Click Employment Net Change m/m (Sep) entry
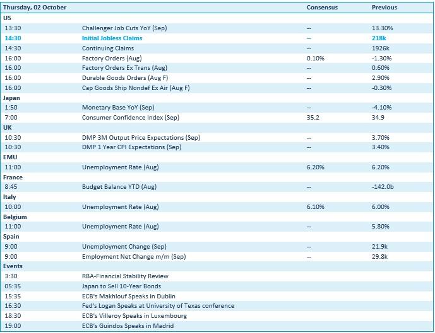 coord(133,256)
